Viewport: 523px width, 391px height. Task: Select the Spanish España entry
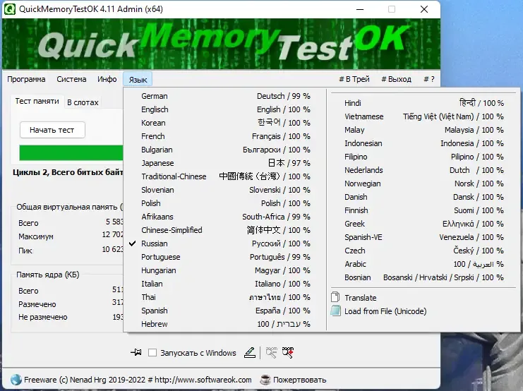tap(225, 311)
